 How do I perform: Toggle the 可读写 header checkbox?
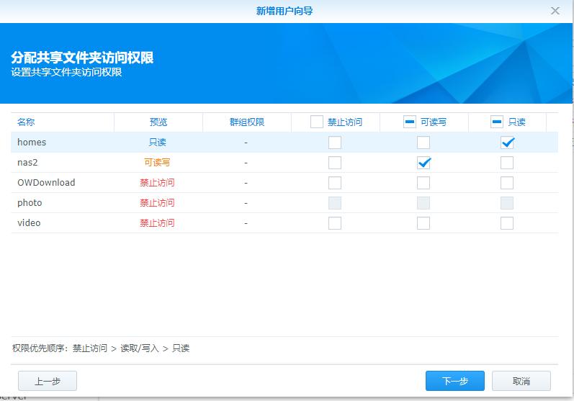[409, 122]
